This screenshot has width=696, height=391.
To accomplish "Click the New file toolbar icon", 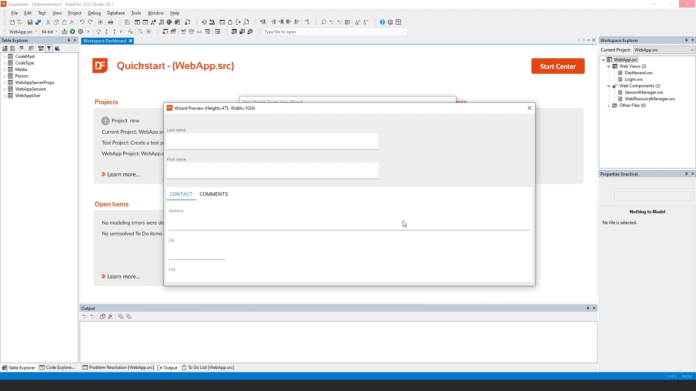I will point(12,22).
